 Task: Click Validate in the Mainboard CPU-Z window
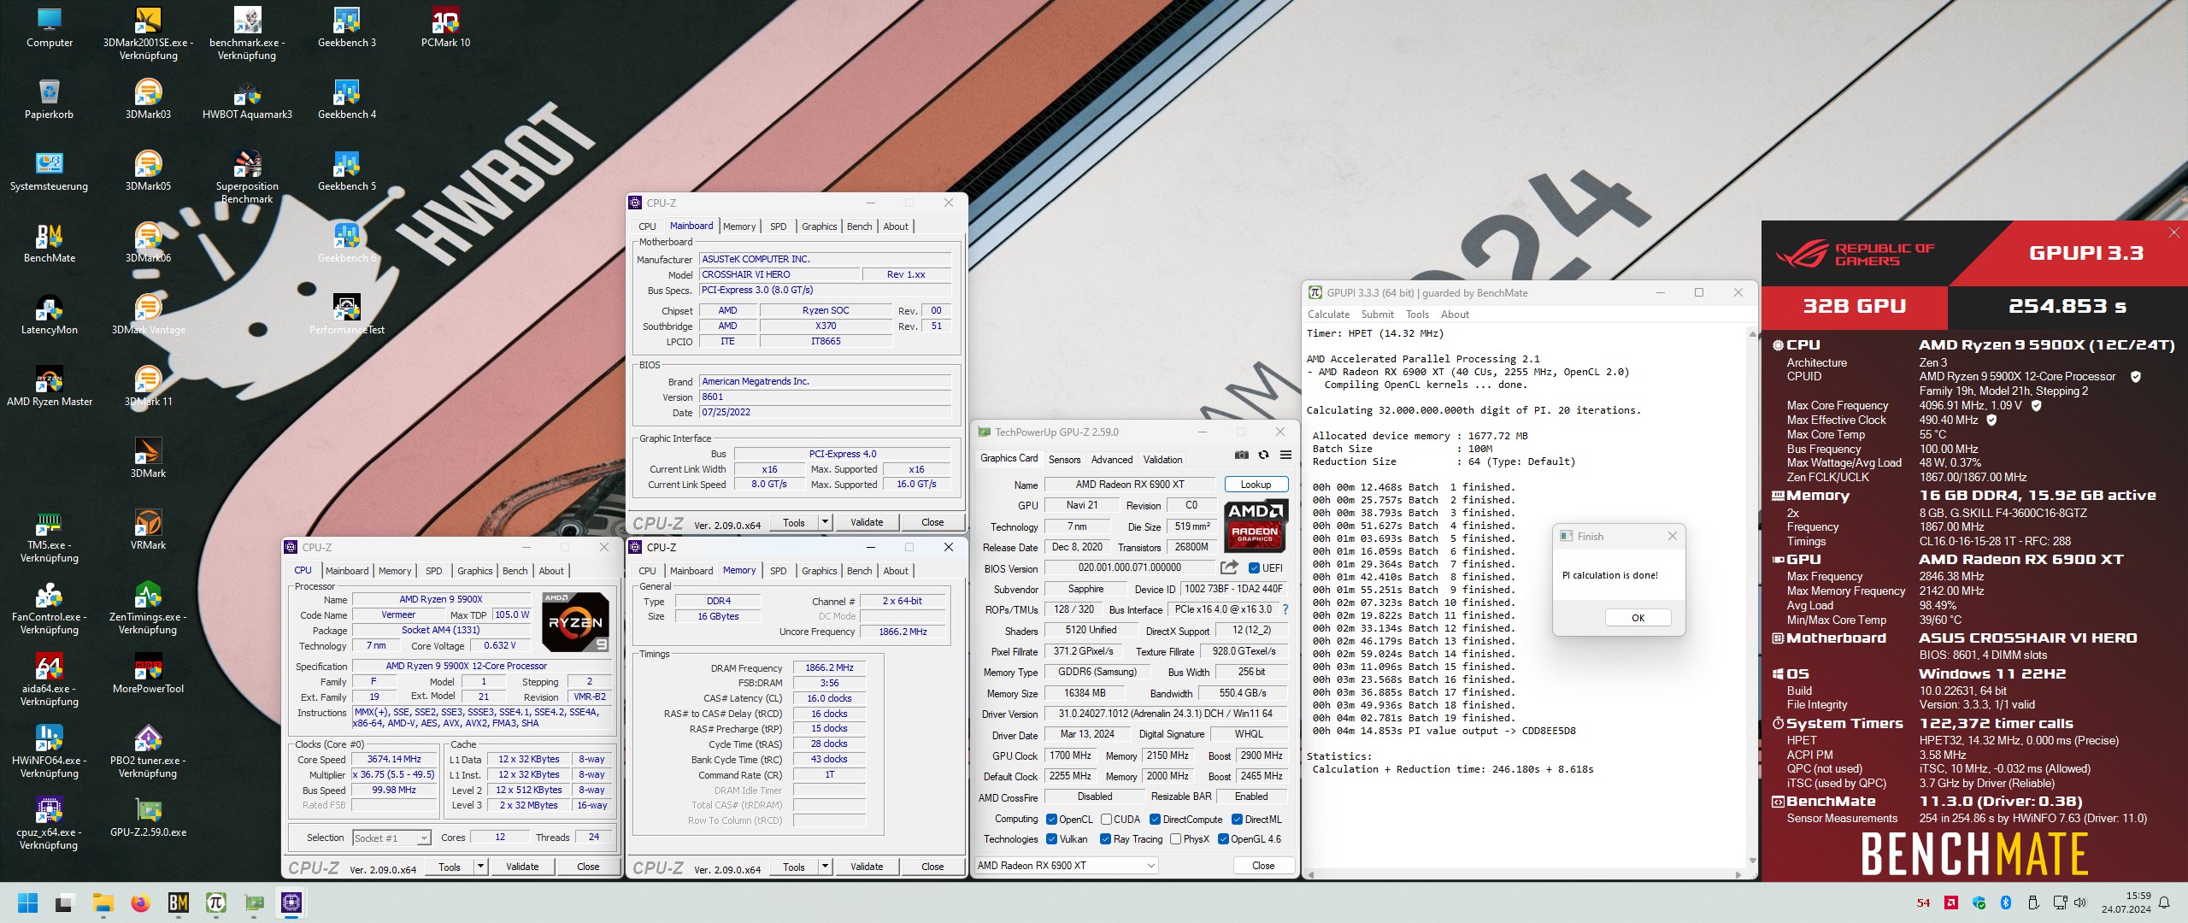[x=867, y=522]
